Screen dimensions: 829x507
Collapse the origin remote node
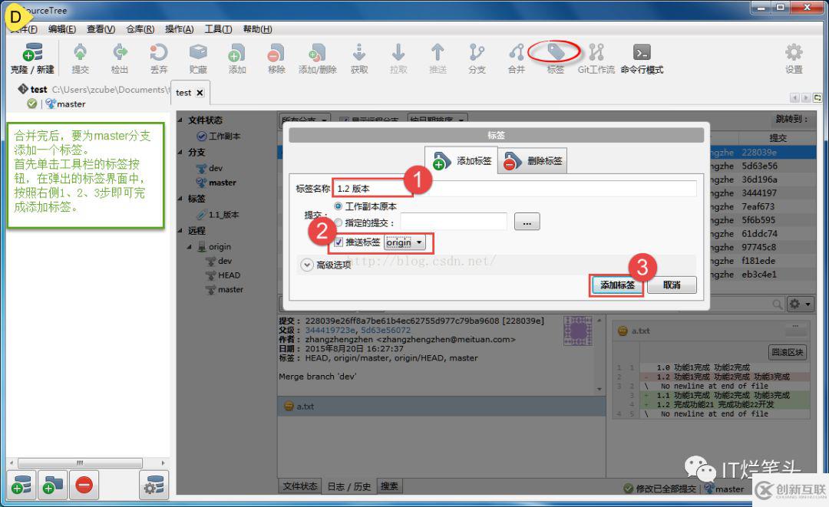(190, 247)
